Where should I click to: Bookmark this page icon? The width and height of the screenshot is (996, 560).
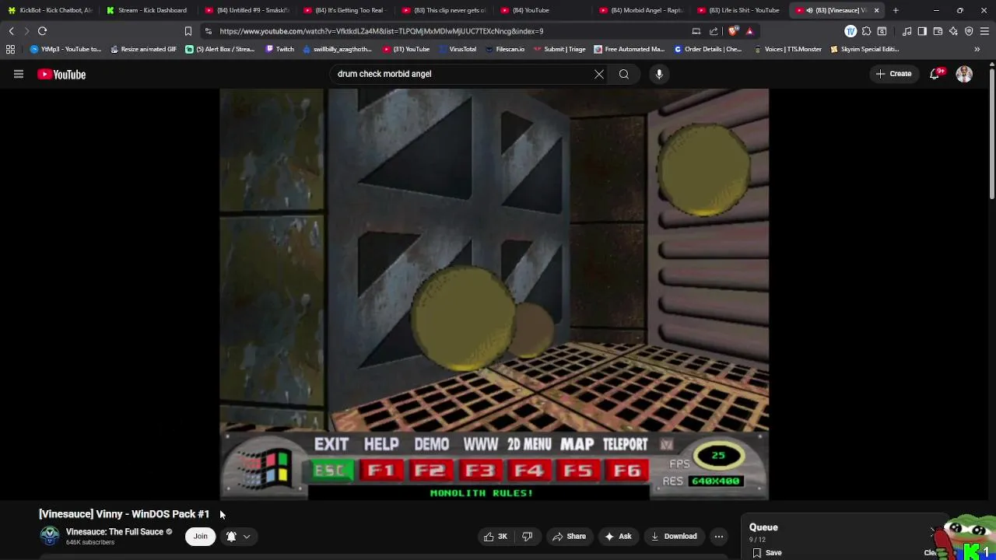pyautogui.click(x=188, y=31)
